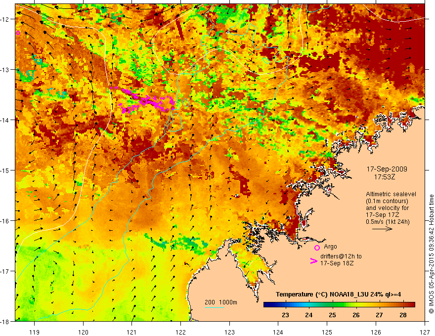Click the latitude axis label -17
This screenshot has height=336, width=435.
(5, 271)
